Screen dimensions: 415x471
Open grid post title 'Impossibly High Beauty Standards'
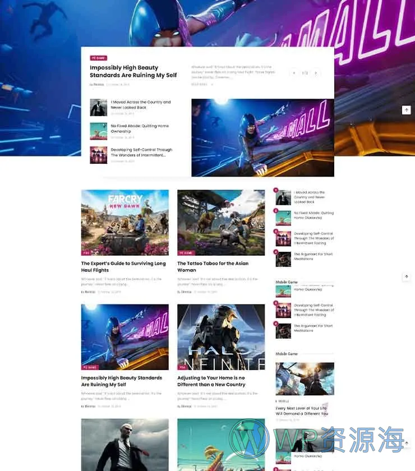(x=122, y=381)
